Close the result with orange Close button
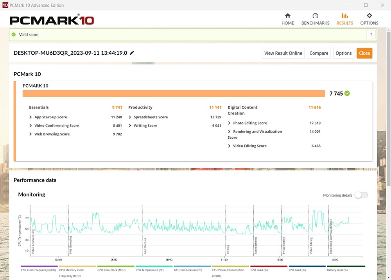Viewport: 391px width, 280px height. 364,53
